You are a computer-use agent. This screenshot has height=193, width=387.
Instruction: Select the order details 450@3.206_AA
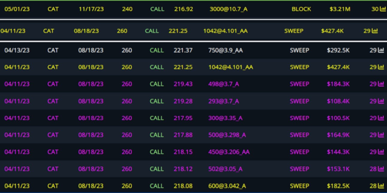tap(229, 152)
